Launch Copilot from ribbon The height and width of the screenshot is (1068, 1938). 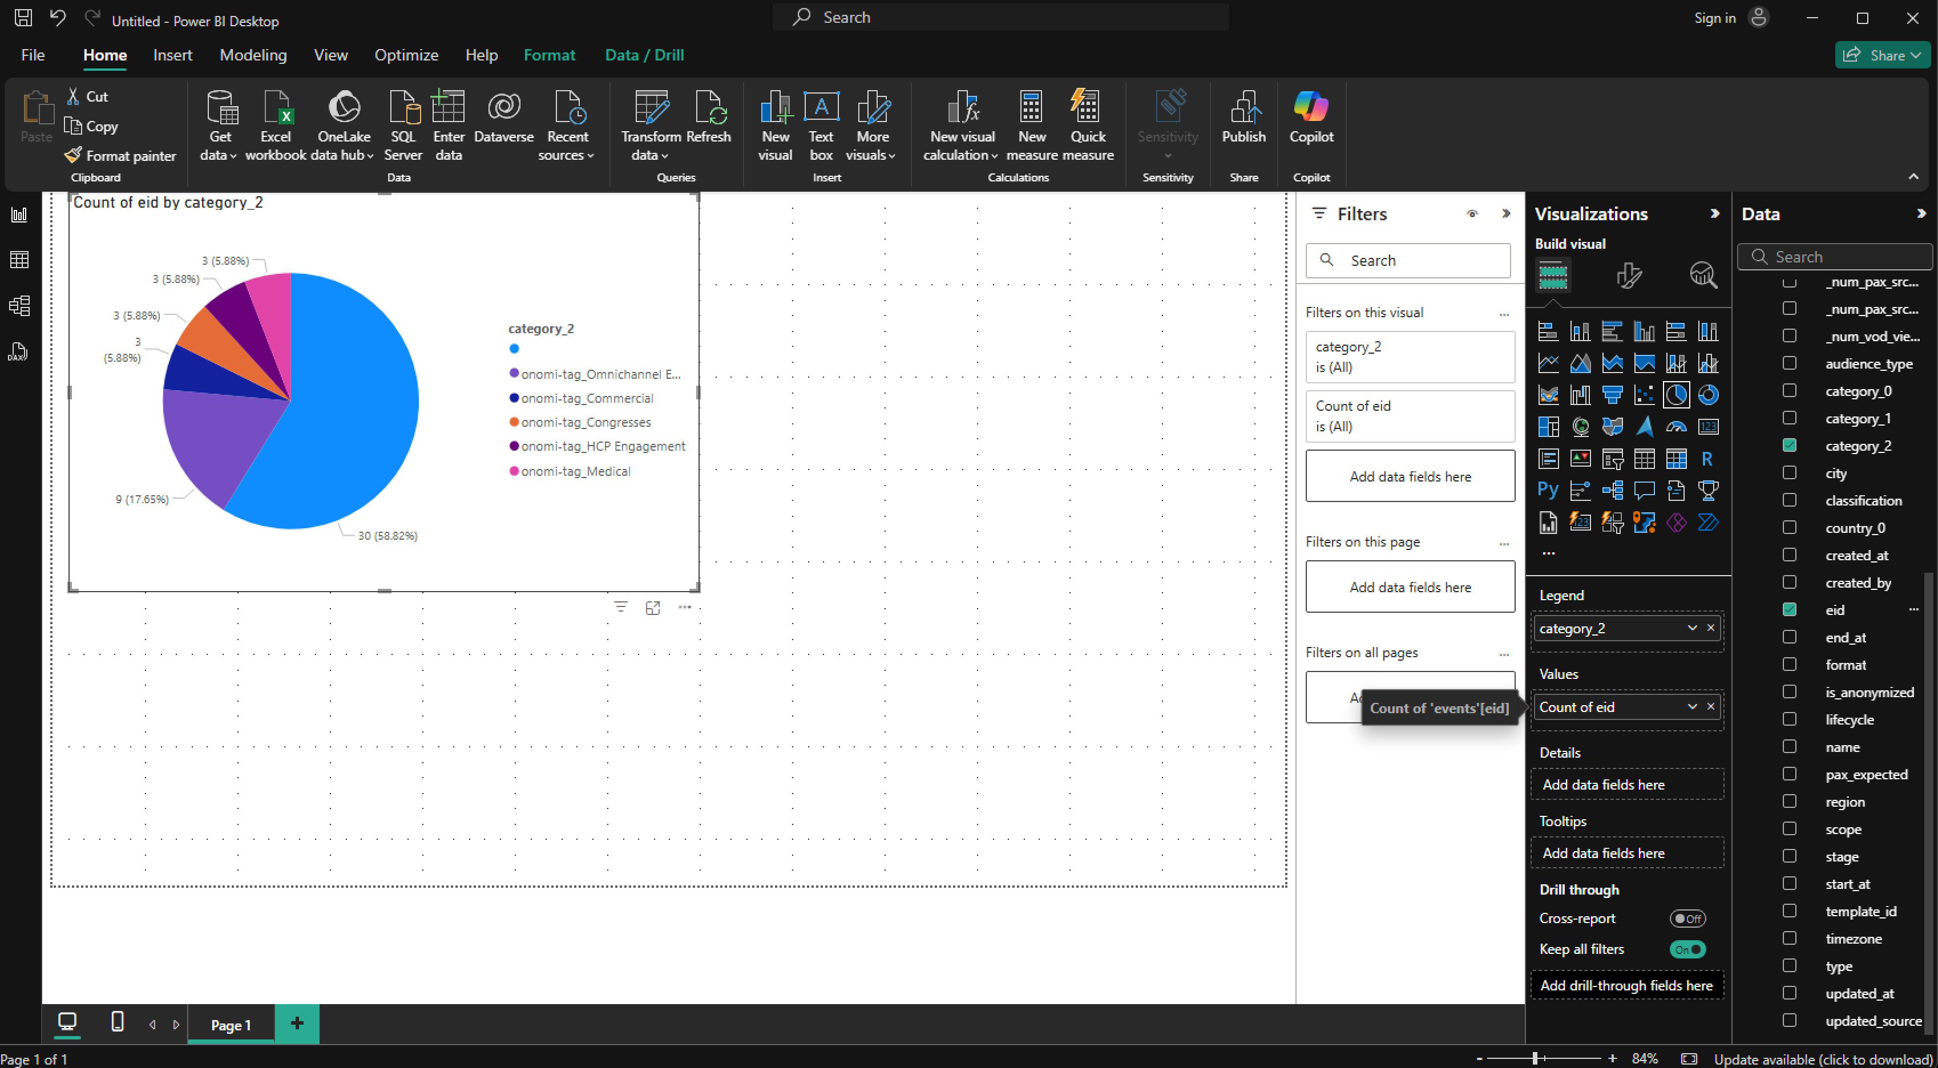tap(1311, 118)
